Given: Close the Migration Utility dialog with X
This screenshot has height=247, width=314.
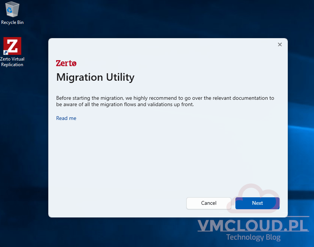Looking at the screenshot, I should click(x=280, y=44).
